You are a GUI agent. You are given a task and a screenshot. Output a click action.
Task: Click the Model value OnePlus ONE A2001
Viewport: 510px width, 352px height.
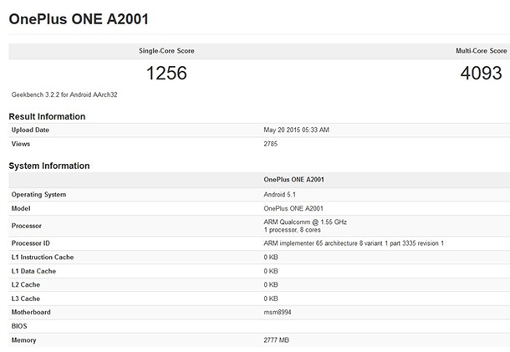click(293, 208)
